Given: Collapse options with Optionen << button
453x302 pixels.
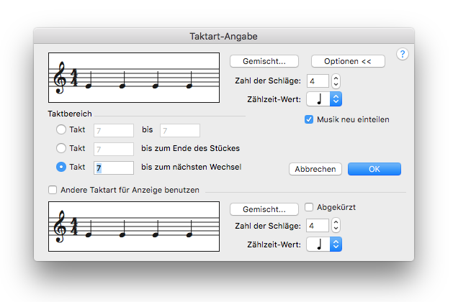Looking at the screenshot, I should tap(348, 61).
